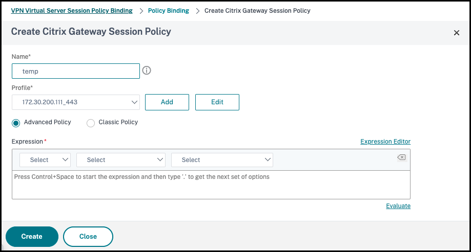Go to VPN Virtual Server Session Policy Binding breadcrumb
471x252 pixels.
[x=72, y=11]
